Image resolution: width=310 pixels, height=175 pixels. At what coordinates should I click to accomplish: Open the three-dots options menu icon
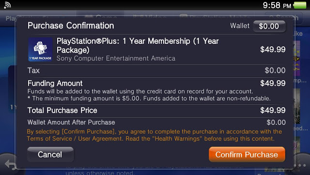(300, 165)
